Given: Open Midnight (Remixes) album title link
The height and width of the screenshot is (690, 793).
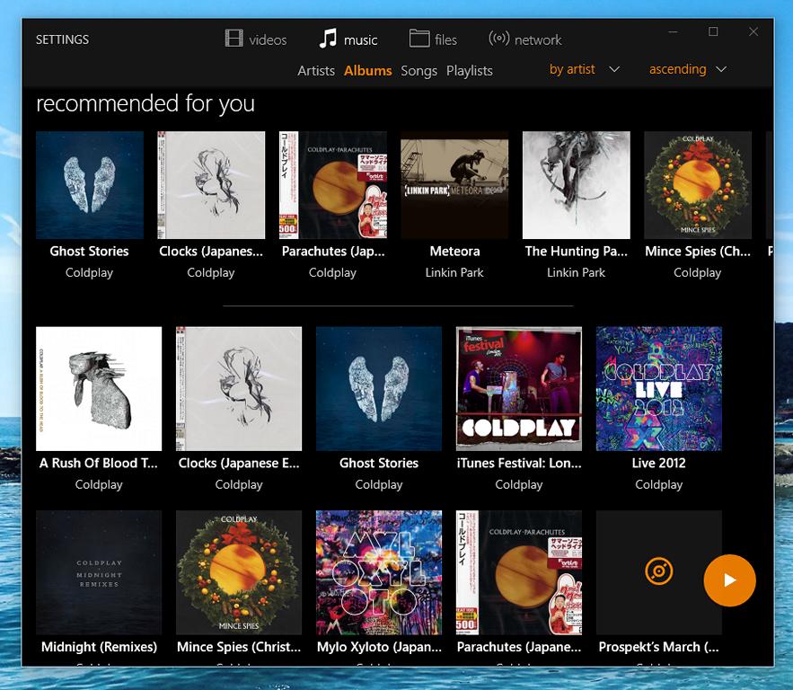Looking at the screenshot, I should tap(99, 647).
